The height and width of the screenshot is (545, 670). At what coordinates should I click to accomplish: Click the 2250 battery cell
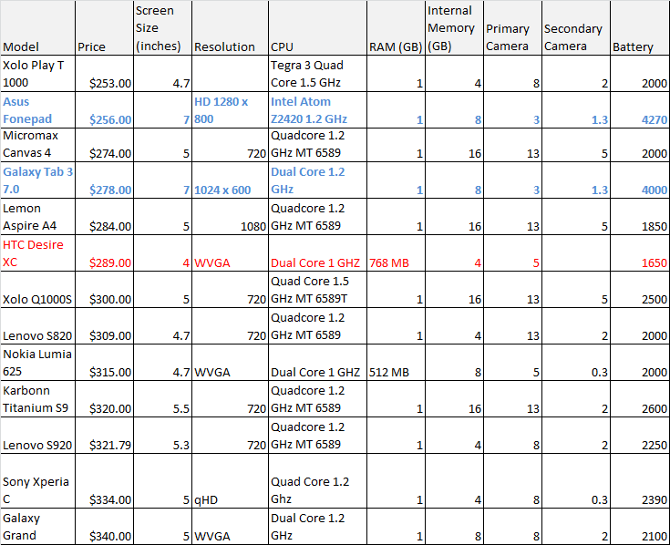pyautogui.click(x=640, y=436)
